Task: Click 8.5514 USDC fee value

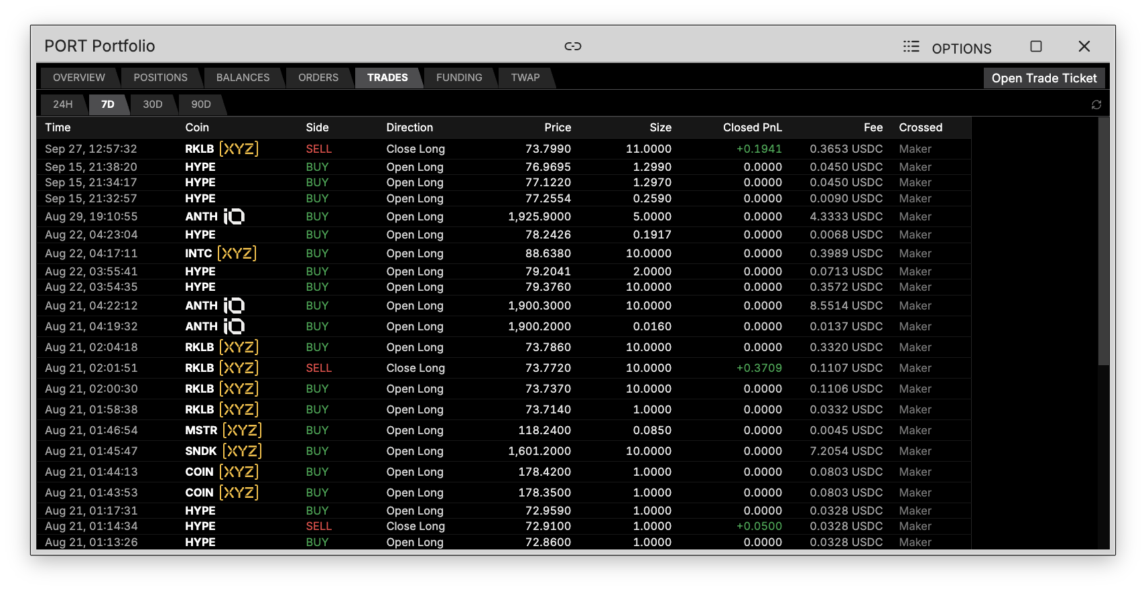Action: tap(846, 306)
